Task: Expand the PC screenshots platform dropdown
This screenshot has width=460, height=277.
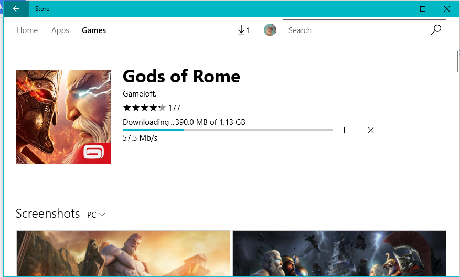Action: (96, 215)
